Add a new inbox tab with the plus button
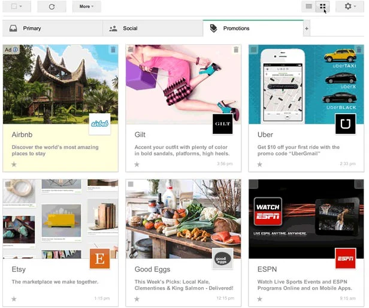 tap(307, 28)
